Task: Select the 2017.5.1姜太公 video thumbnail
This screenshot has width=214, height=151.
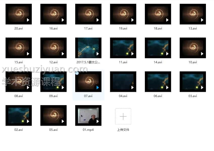Action: [x=88, y=48]
